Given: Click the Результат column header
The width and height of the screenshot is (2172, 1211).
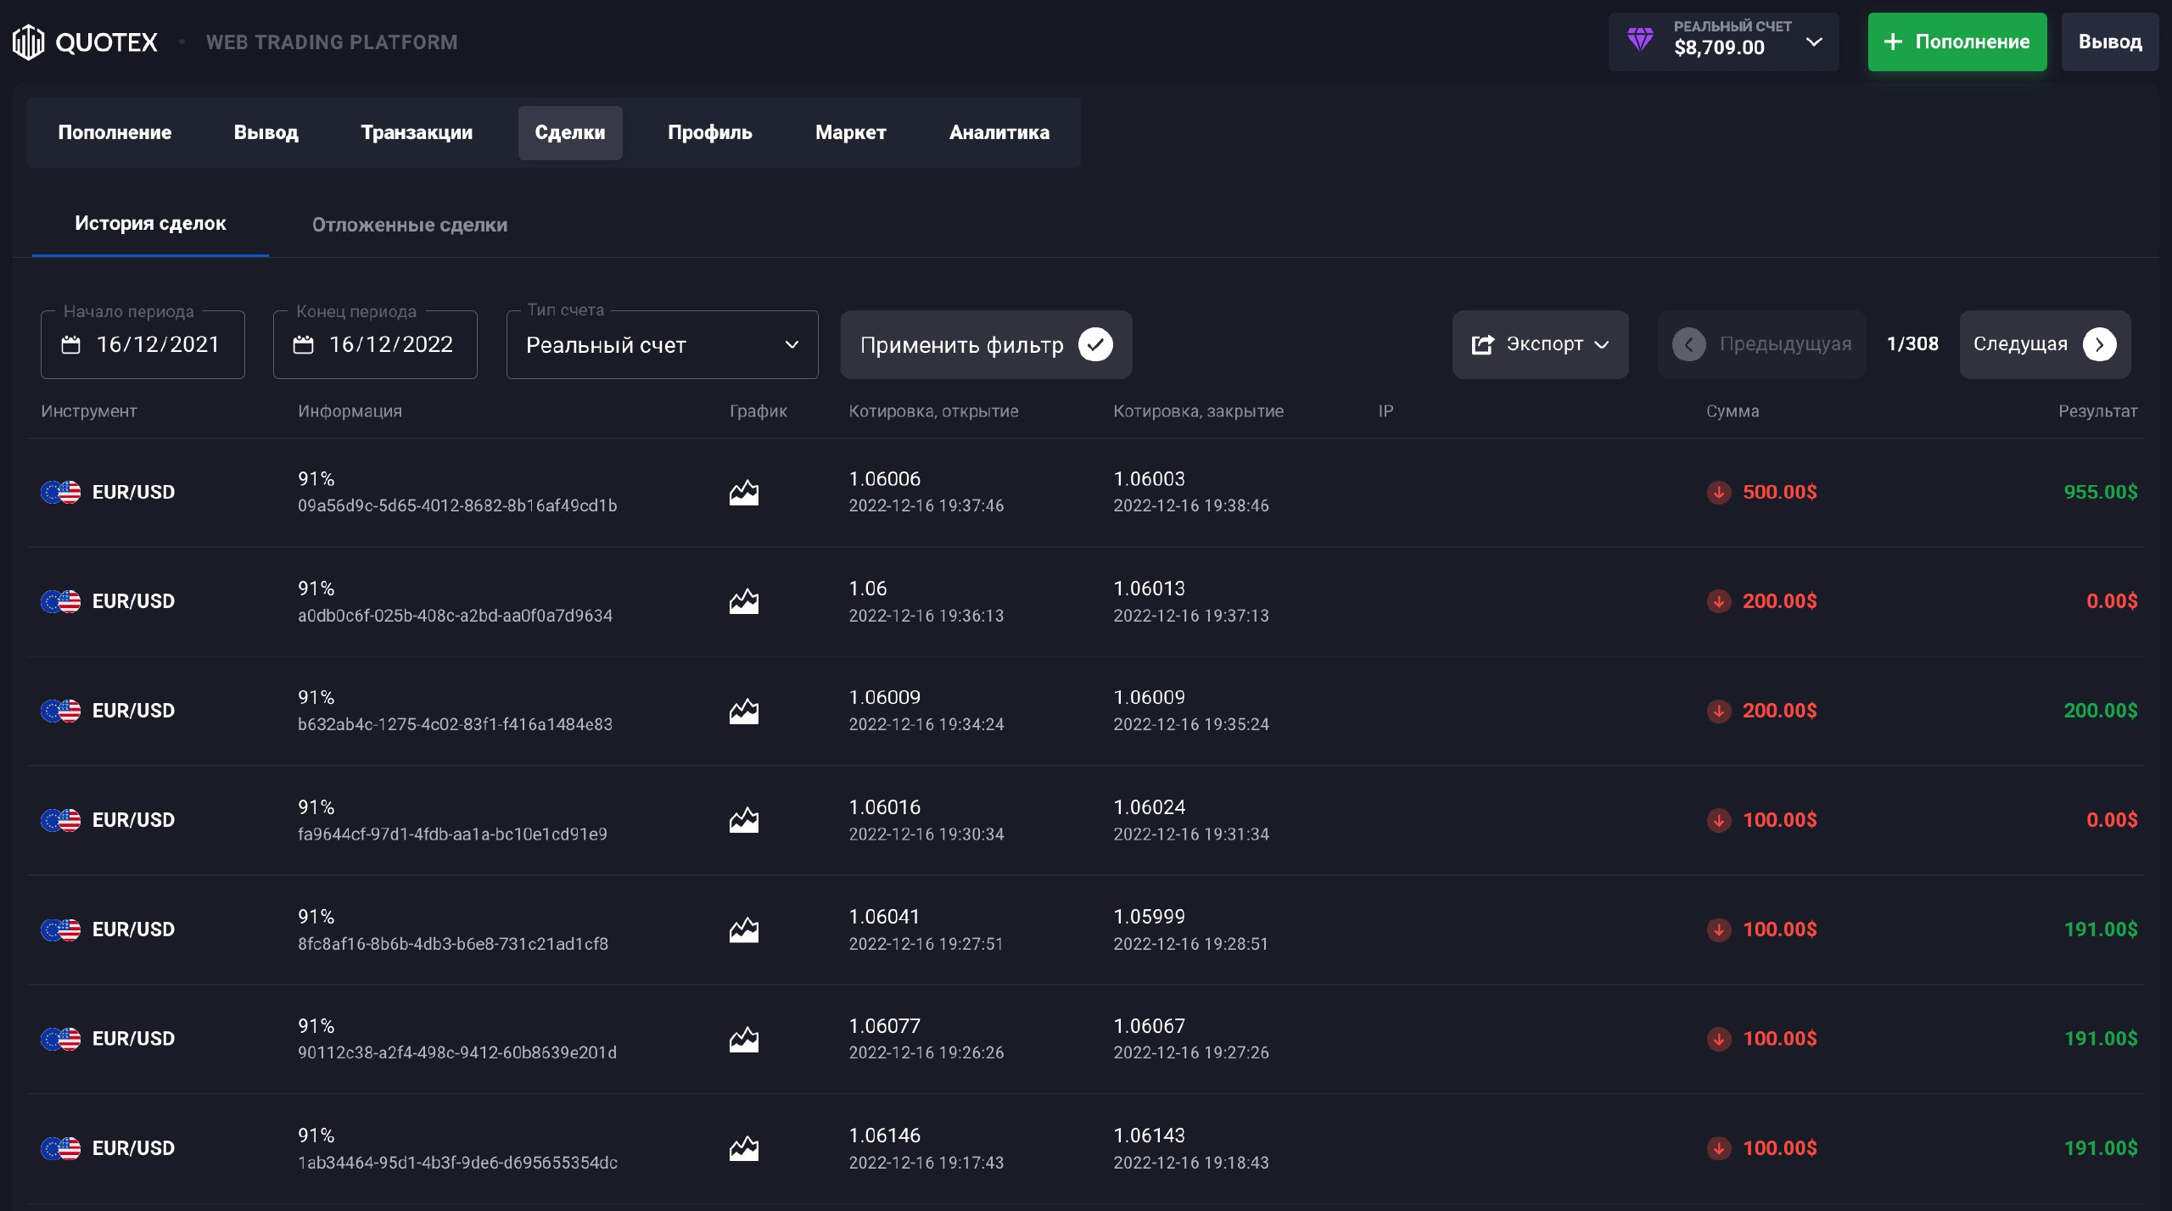Looking at the screenshot, I should tap(2097, 411).
